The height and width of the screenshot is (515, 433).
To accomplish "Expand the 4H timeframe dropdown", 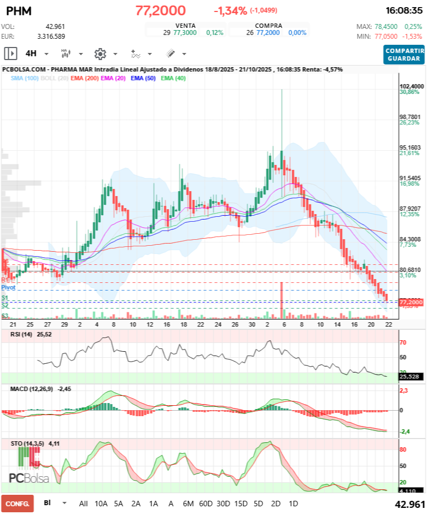I will [46, 54].
